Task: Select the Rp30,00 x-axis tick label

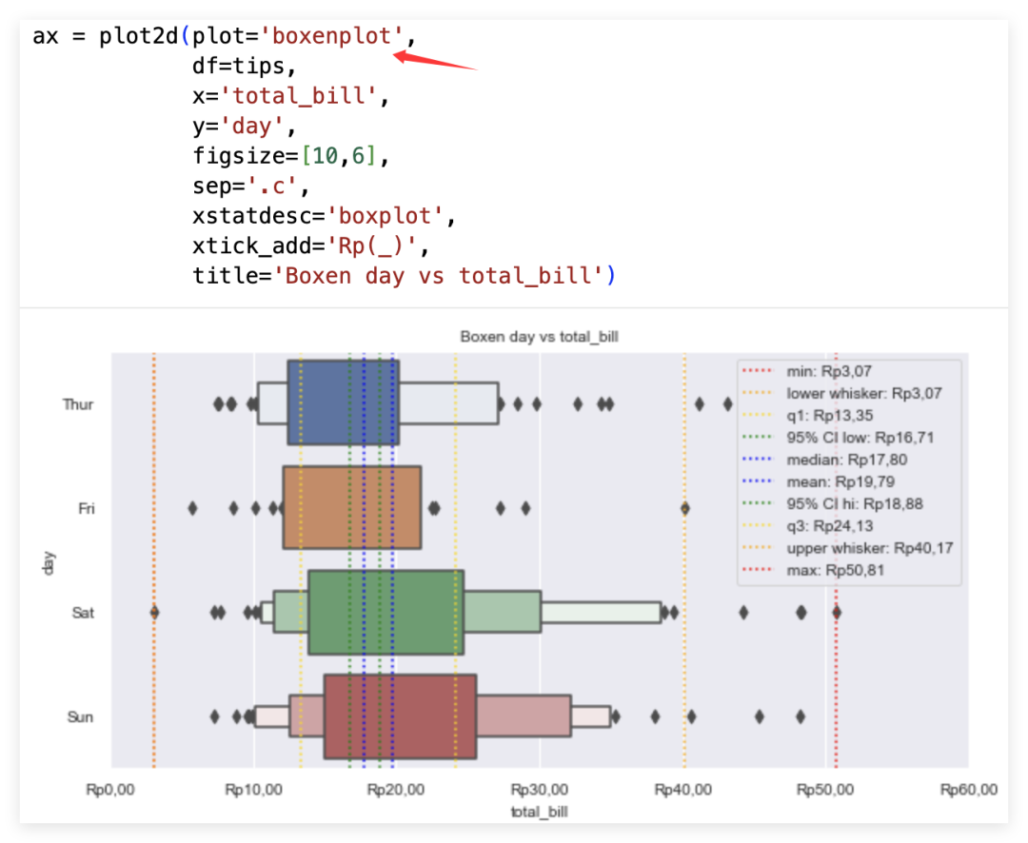Action: 540,790
